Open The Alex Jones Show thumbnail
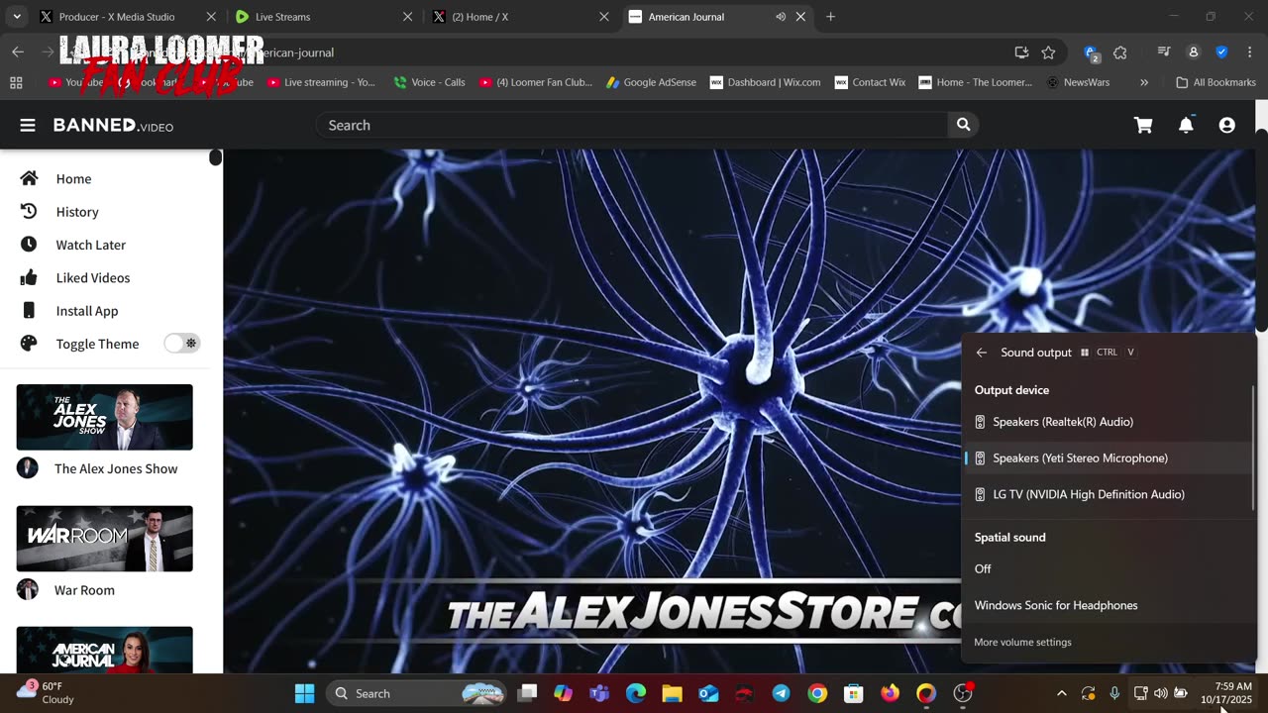The image size is (1268, 713). [x=104, y=417]
